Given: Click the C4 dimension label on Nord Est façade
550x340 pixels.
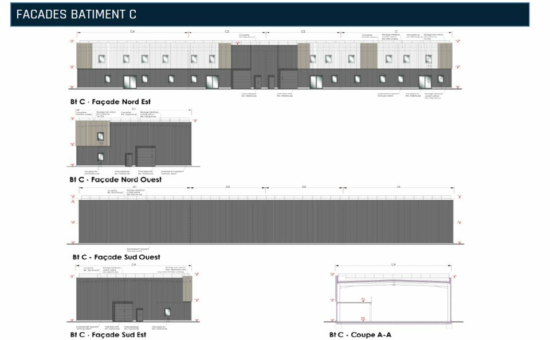Looking at the screenshot, I should coord(132,31).
